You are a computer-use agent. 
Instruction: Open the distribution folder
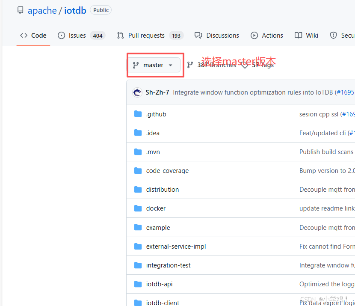(x=163, y=189)
